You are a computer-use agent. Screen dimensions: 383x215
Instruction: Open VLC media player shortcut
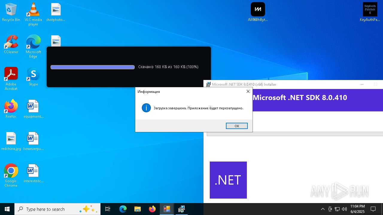33,14
